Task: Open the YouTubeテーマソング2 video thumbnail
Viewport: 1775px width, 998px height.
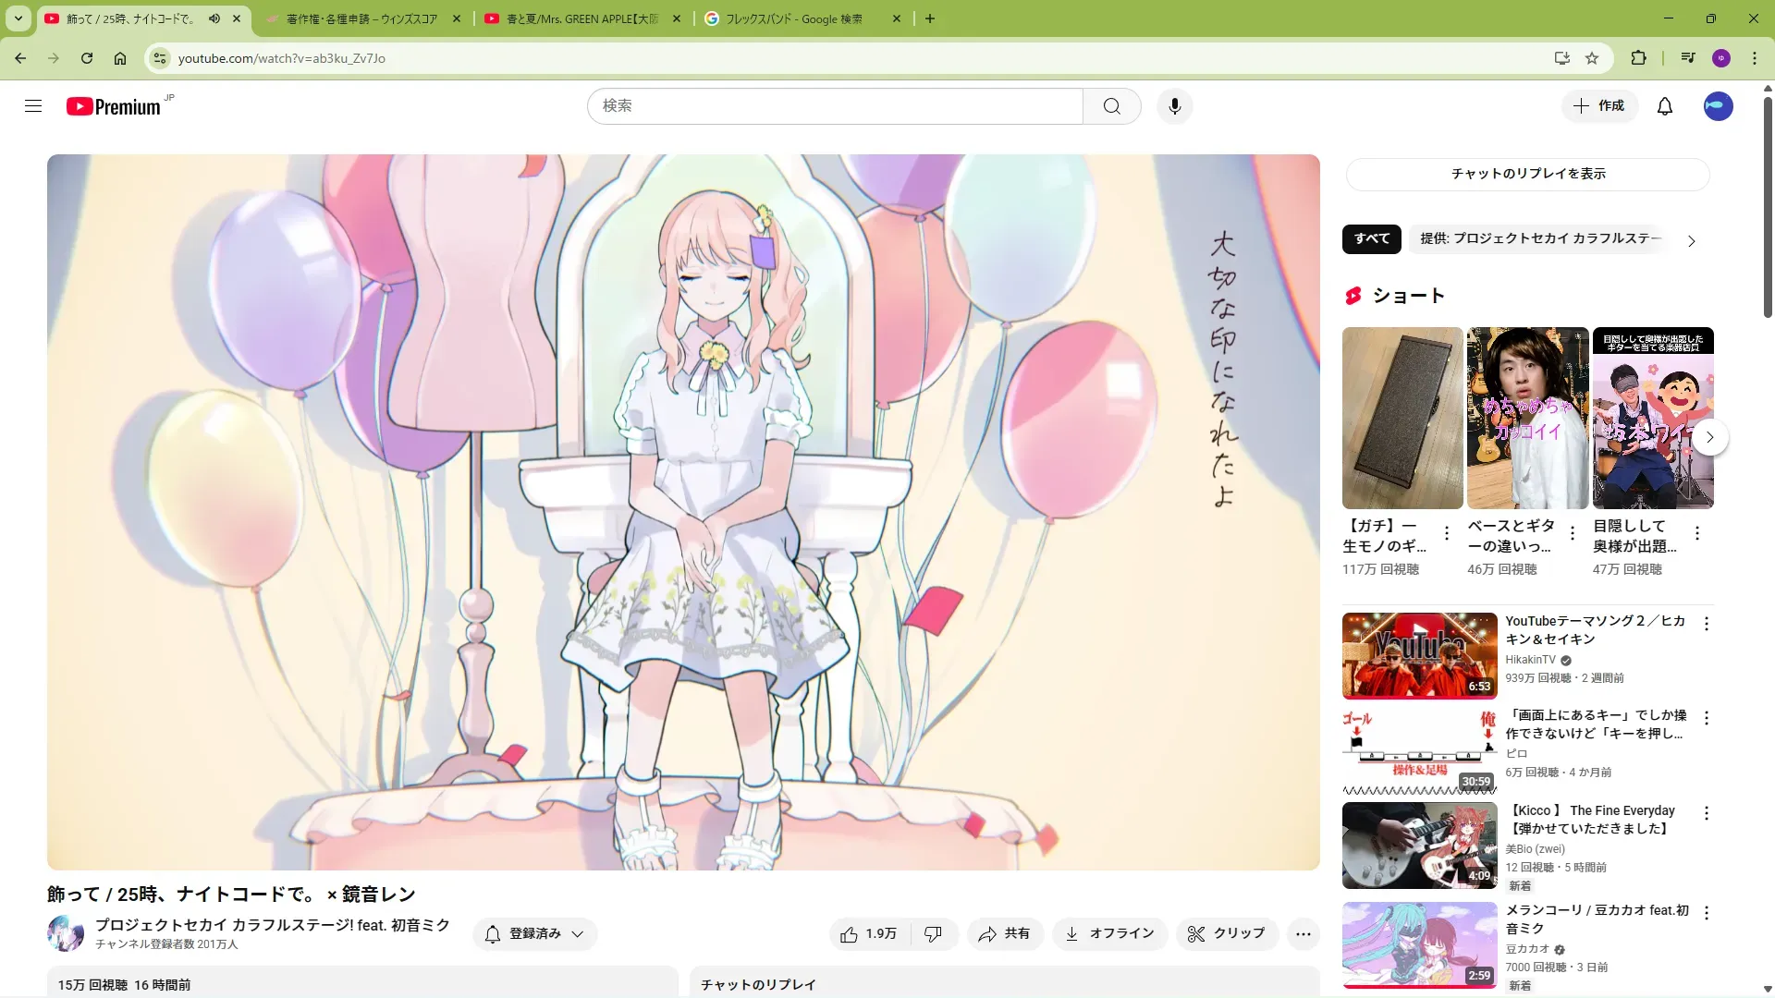Action: pos(1419,655)
